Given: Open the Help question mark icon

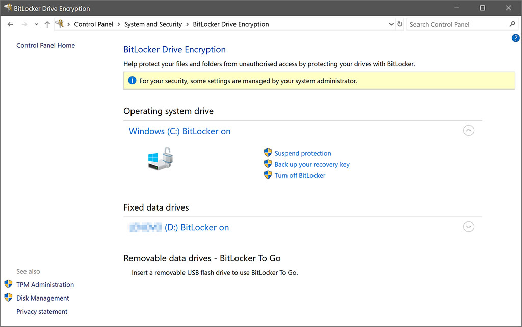Looking at the screenshot, I should coord(515,38).
